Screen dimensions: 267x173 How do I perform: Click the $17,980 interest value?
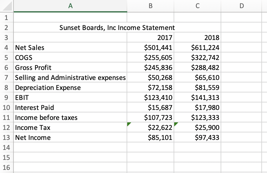197,107
